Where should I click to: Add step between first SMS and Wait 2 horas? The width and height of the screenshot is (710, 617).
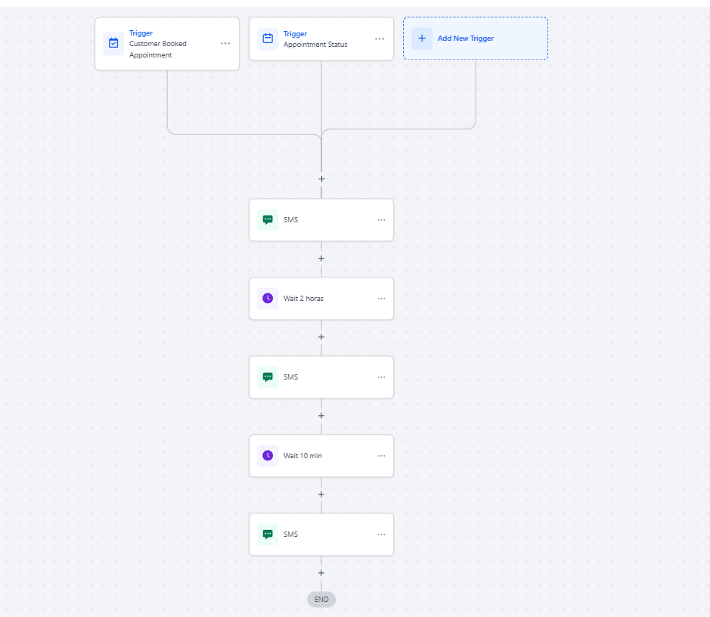pos(321,259)
